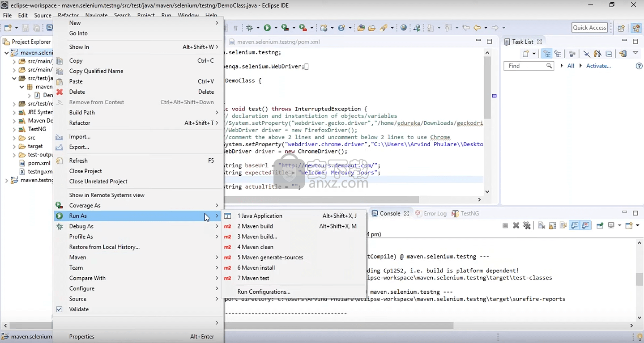Open the Run toolbar dropdown arrow
This screenshot has width=644, height=343.
(276, 28)
